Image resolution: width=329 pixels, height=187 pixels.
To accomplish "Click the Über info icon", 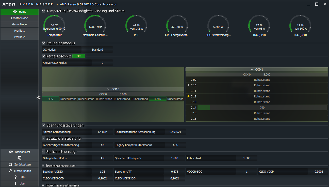I will pos(16,183).
